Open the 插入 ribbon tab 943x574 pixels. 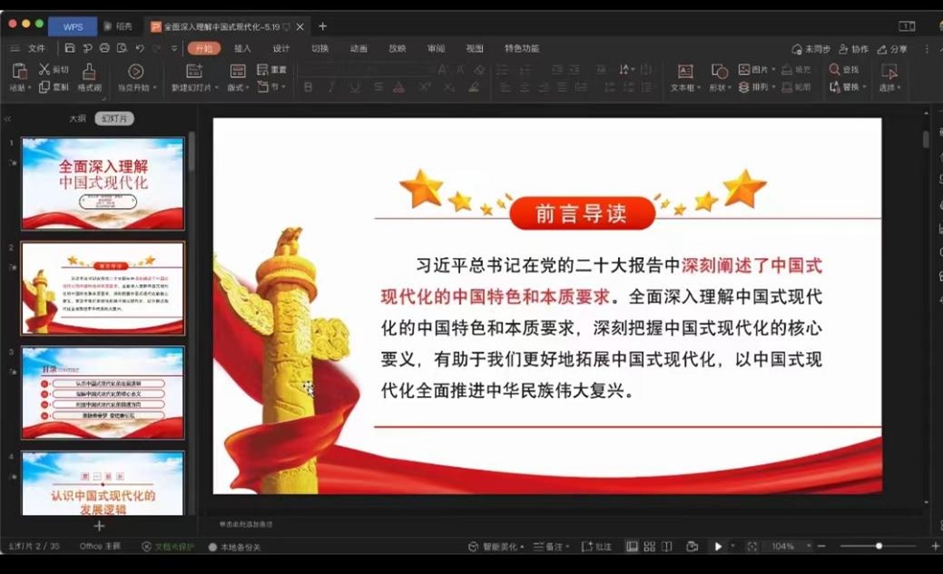242,48
